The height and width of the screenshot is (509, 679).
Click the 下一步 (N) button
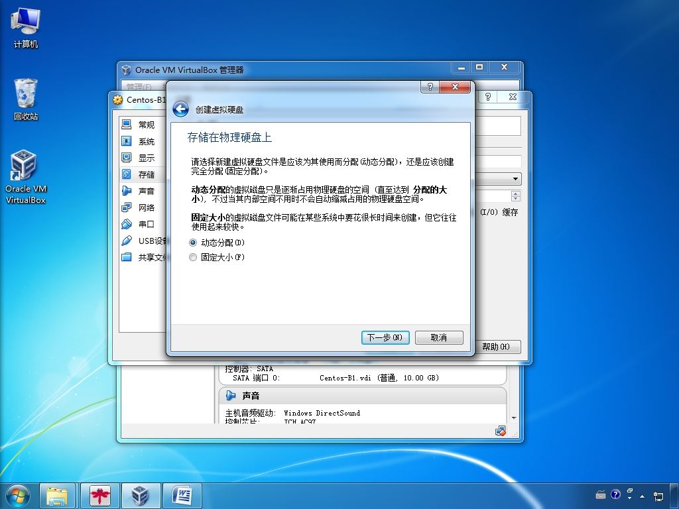[x=385, y=337]
